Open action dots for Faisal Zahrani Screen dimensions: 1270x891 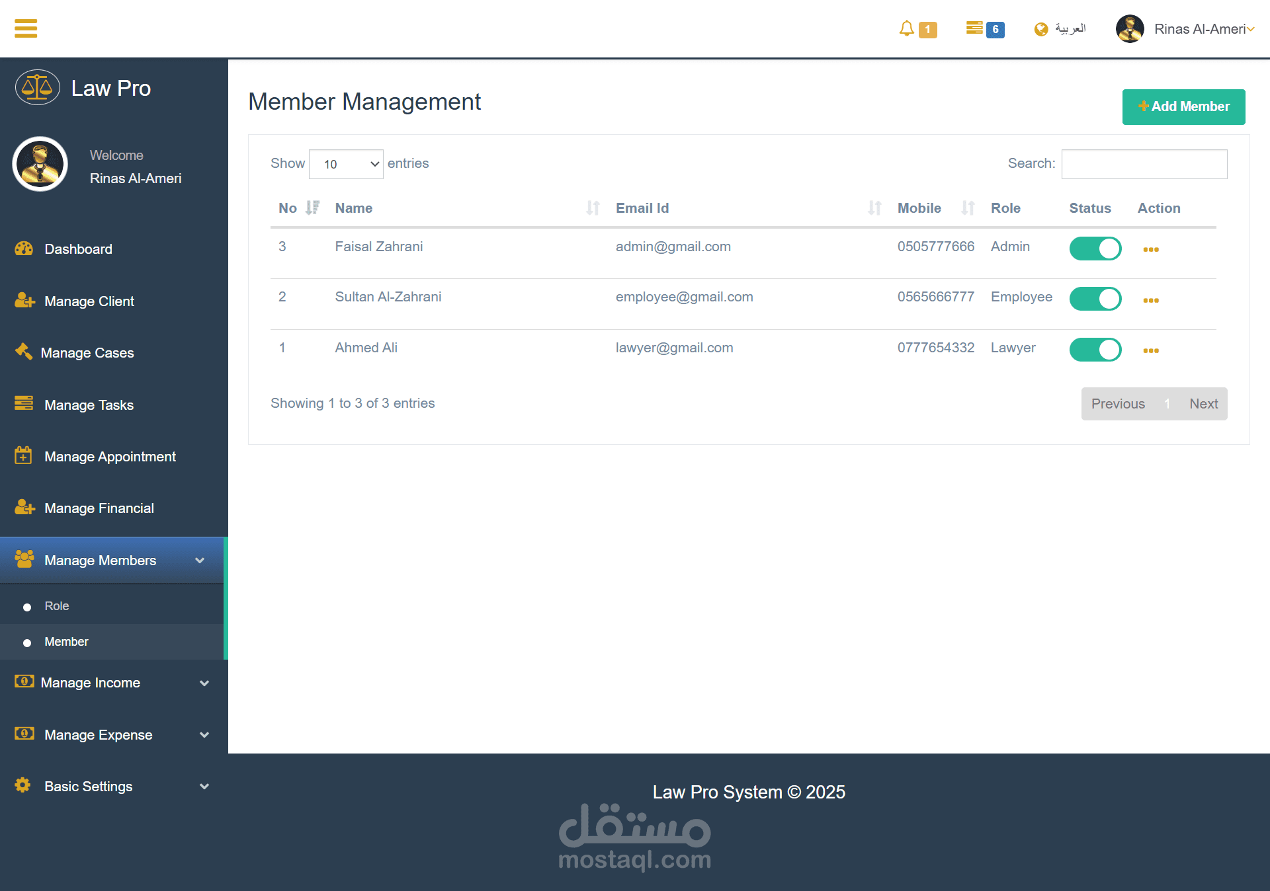coord(1150,249)
